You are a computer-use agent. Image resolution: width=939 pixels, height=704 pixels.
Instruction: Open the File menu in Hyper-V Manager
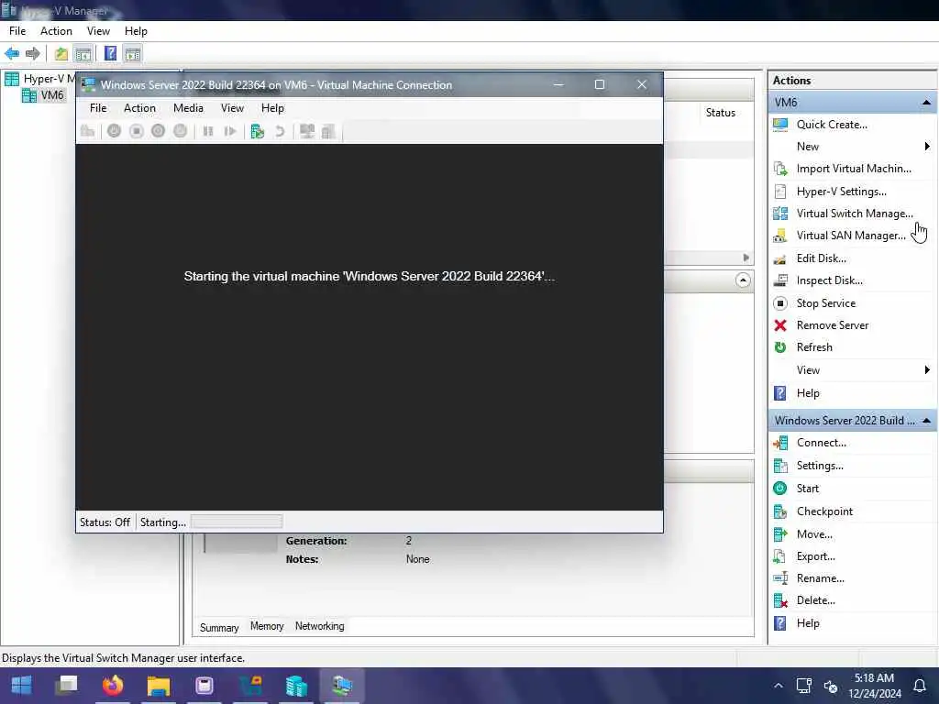(17, 31)
